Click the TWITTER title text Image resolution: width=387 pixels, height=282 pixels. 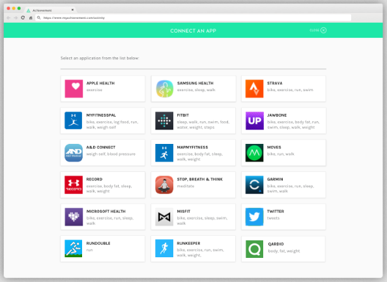[276, 212]
